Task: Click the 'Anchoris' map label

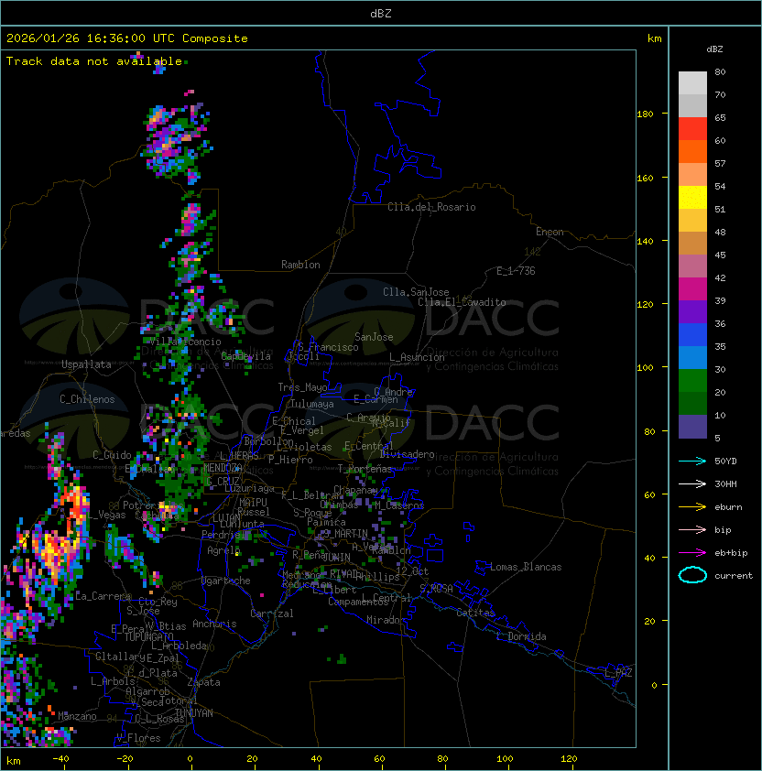Action: (x=214, y=624)
